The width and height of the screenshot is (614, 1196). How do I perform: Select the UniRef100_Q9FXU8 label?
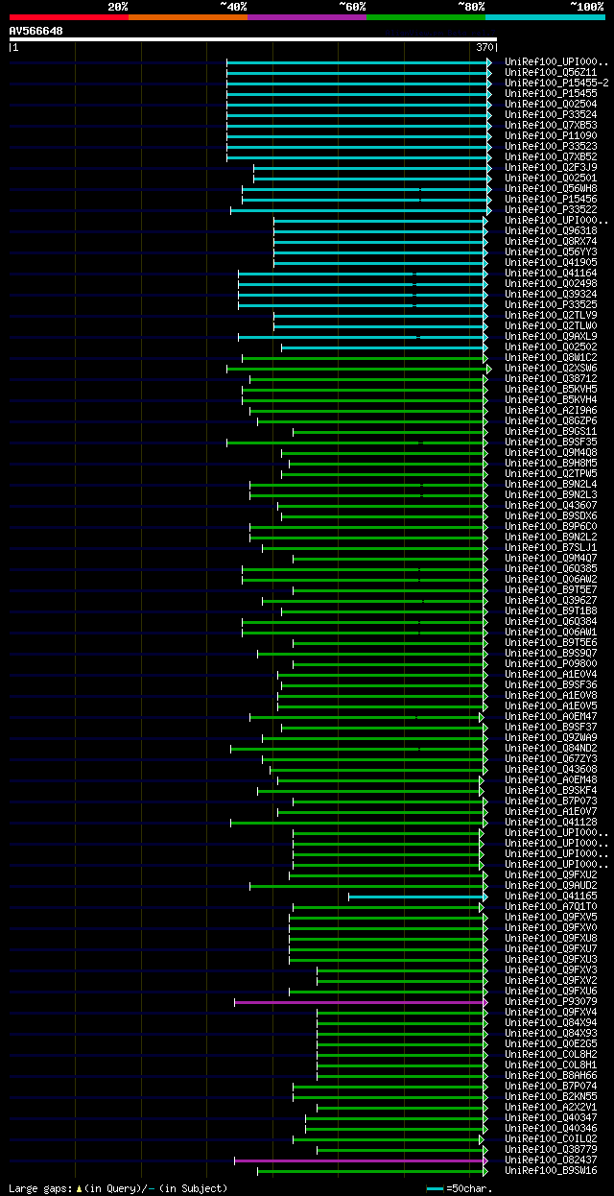coord(551,938)
